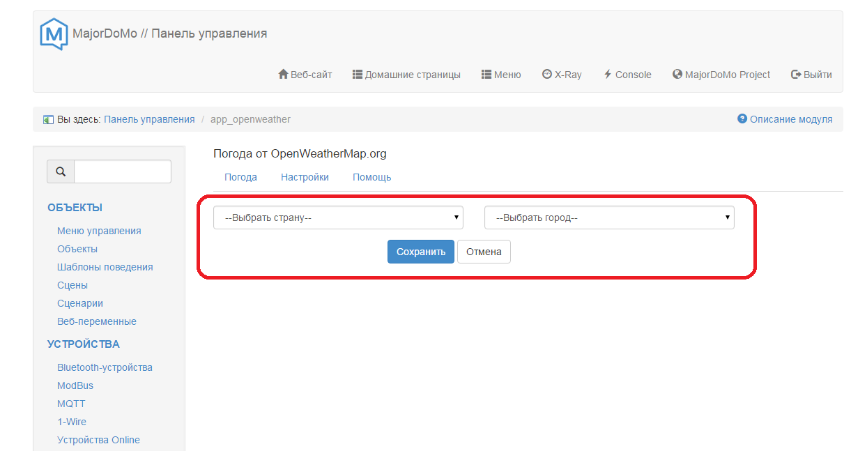The width and height of the screenshot is (851, 451).
Task: Click the home icon beside Веб-сайт
Action: click(283, 75)
